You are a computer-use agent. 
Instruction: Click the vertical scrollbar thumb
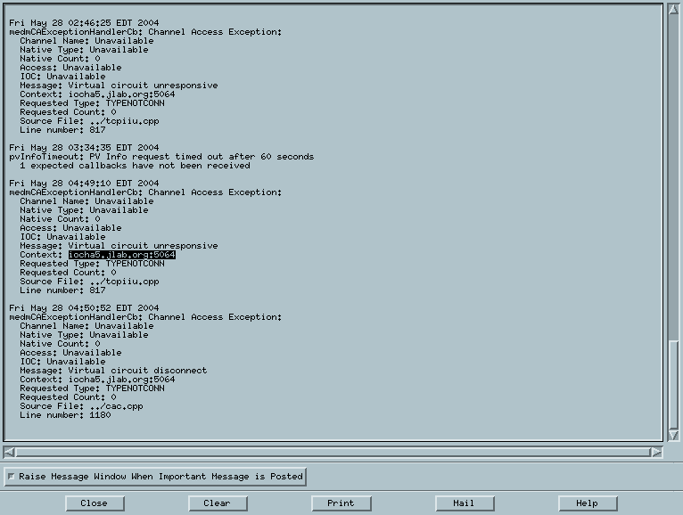(x=673, y=384)
